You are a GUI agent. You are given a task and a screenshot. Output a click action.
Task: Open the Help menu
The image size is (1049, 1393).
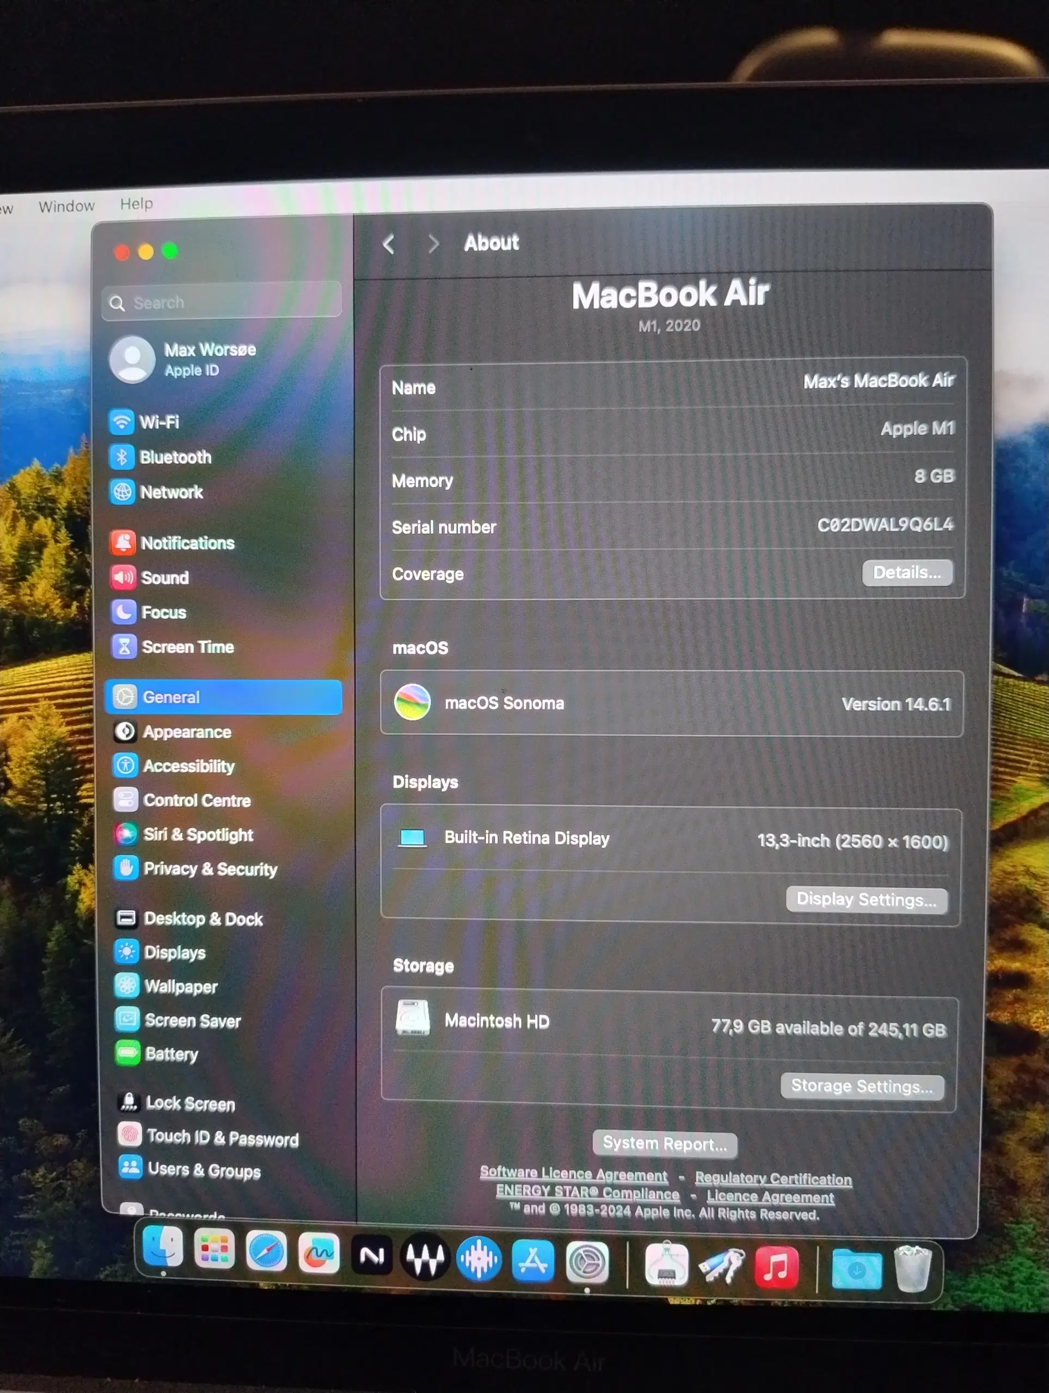click(x=137, y=204)
